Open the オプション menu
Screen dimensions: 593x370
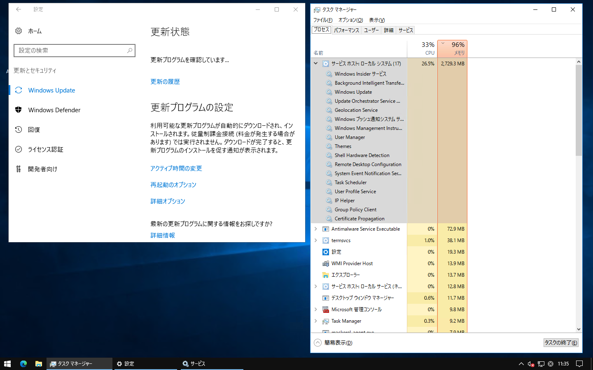tap(350, 20)
